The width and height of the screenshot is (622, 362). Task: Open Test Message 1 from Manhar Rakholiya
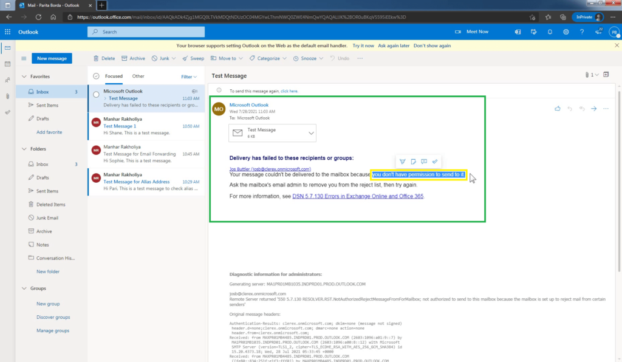click(x=146, y=126)
